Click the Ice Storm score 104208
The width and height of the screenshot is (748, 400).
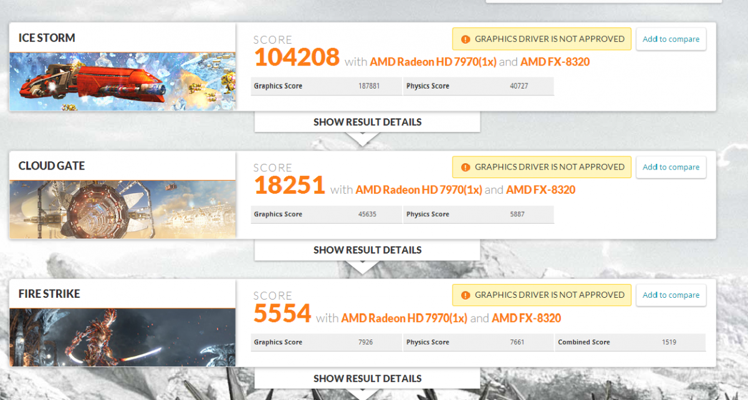[x=297, y=57]
